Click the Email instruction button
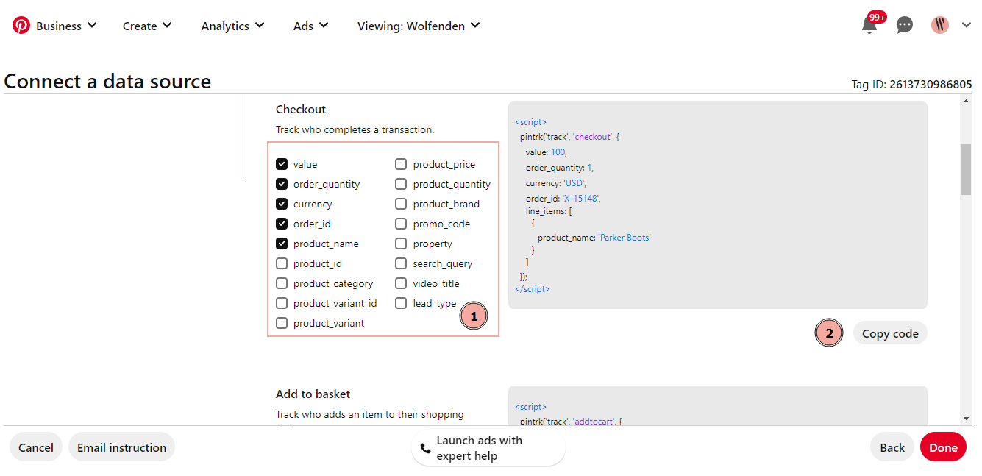The width and height of the screenshot is (982, 476). pyautogui.click(x=121, y=447)
